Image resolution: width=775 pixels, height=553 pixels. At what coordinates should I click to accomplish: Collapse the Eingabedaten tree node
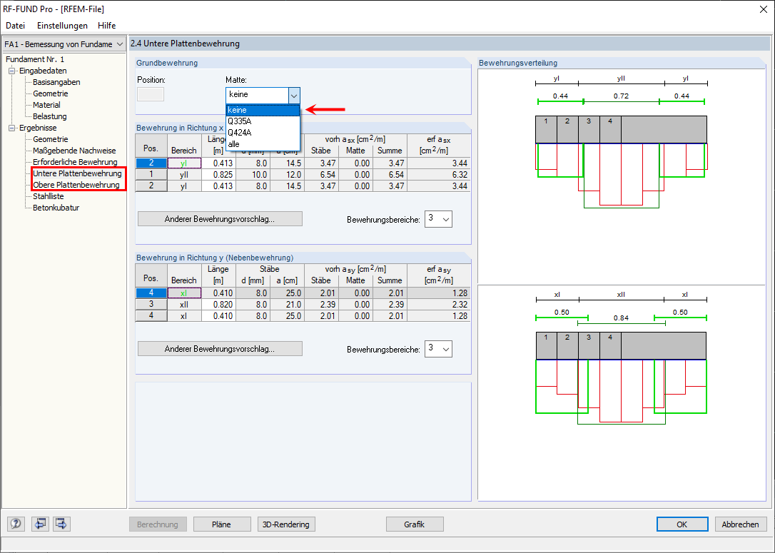tap(12, 71)
